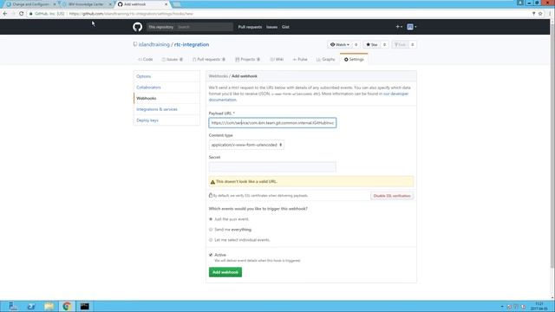555x312 pixels.
Task: Open rtc-integration repository link
Action: pos(192,44)
